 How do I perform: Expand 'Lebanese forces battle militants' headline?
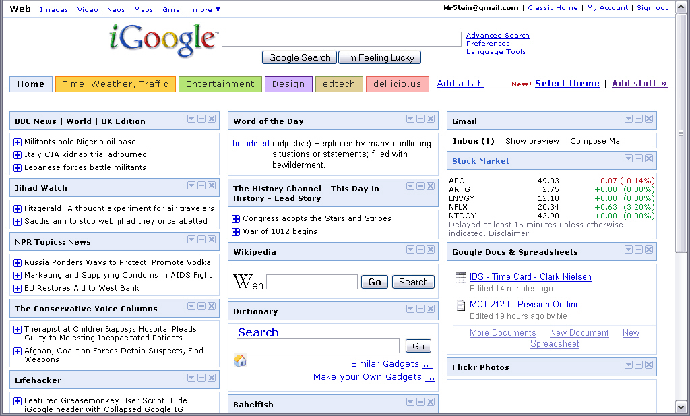[x=18, y=167]
